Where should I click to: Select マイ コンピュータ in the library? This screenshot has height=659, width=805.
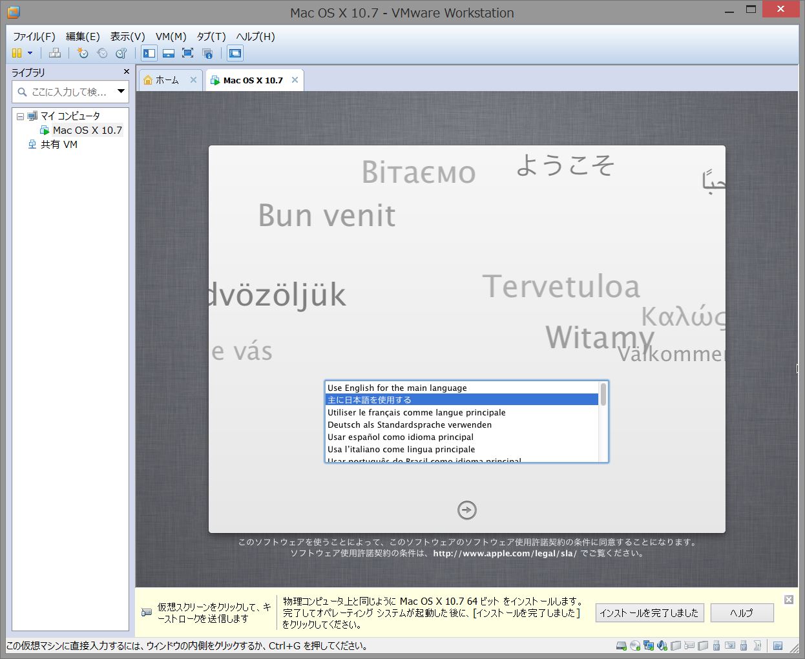[70, 116]
